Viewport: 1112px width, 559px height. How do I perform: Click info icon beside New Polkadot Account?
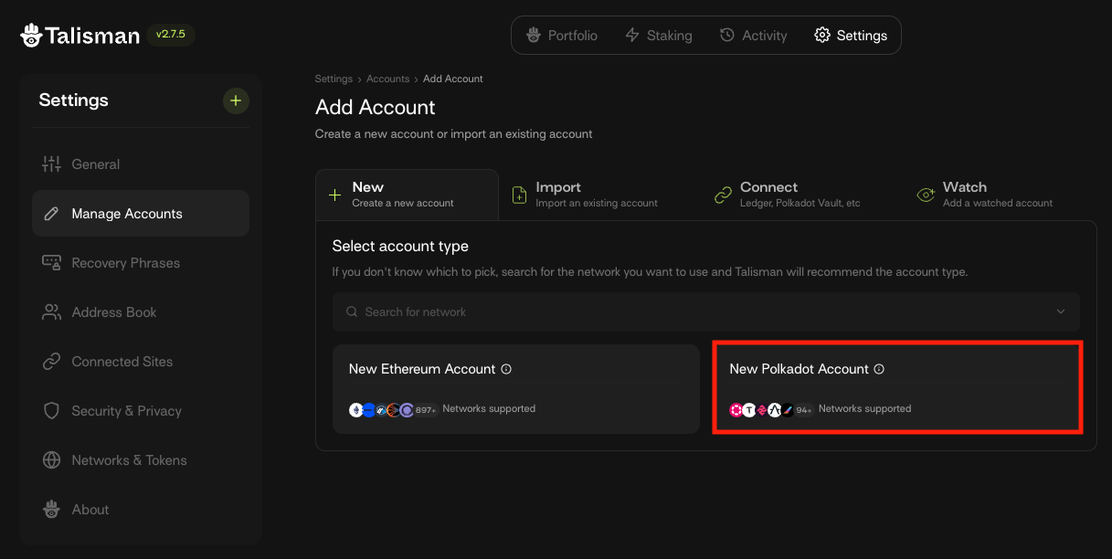tap(879, 369)
